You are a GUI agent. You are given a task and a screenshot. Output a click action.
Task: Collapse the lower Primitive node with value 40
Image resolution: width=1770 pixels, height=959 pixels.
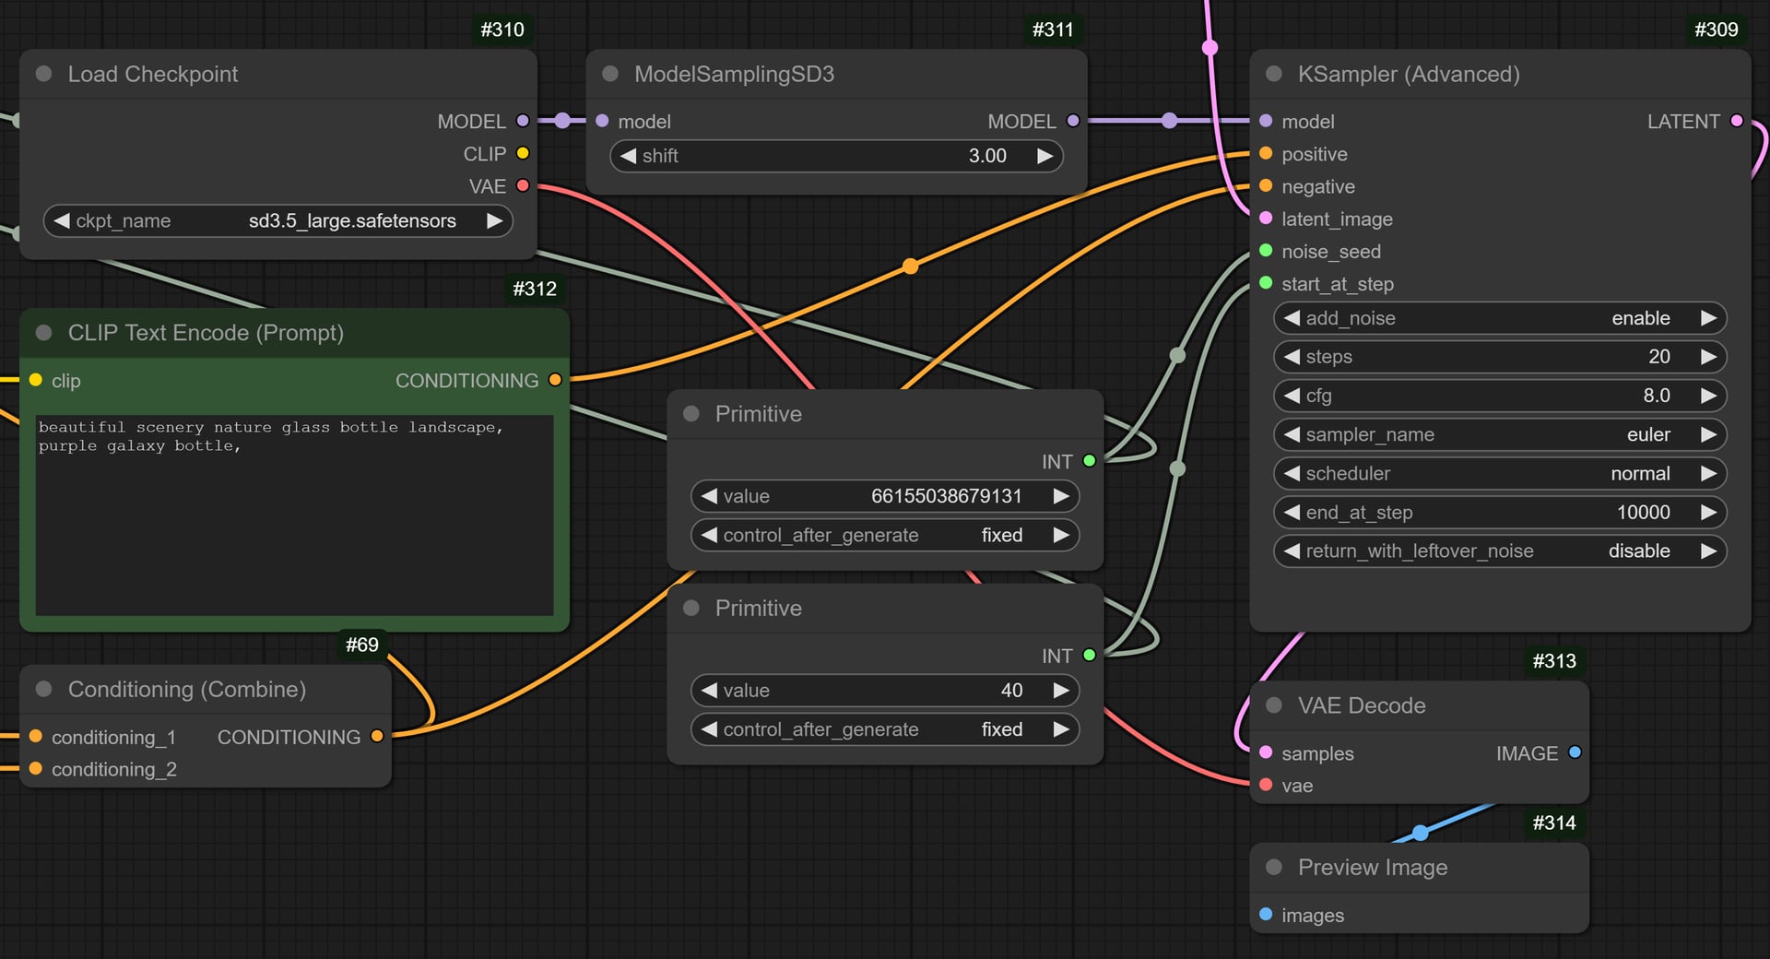[691, 609]
